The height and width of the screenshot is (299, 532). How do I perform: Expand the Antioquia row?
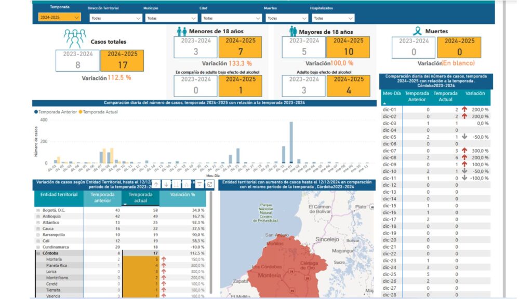[38, 216]
